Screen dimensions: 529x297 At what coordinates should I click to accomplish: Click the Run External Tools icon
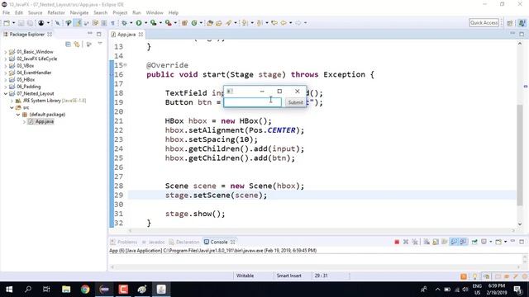[x=168, y=23]
